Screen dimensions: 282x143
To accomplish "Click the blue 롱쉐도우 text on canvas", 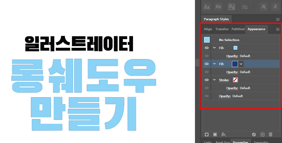I will (x=84, y=76).
